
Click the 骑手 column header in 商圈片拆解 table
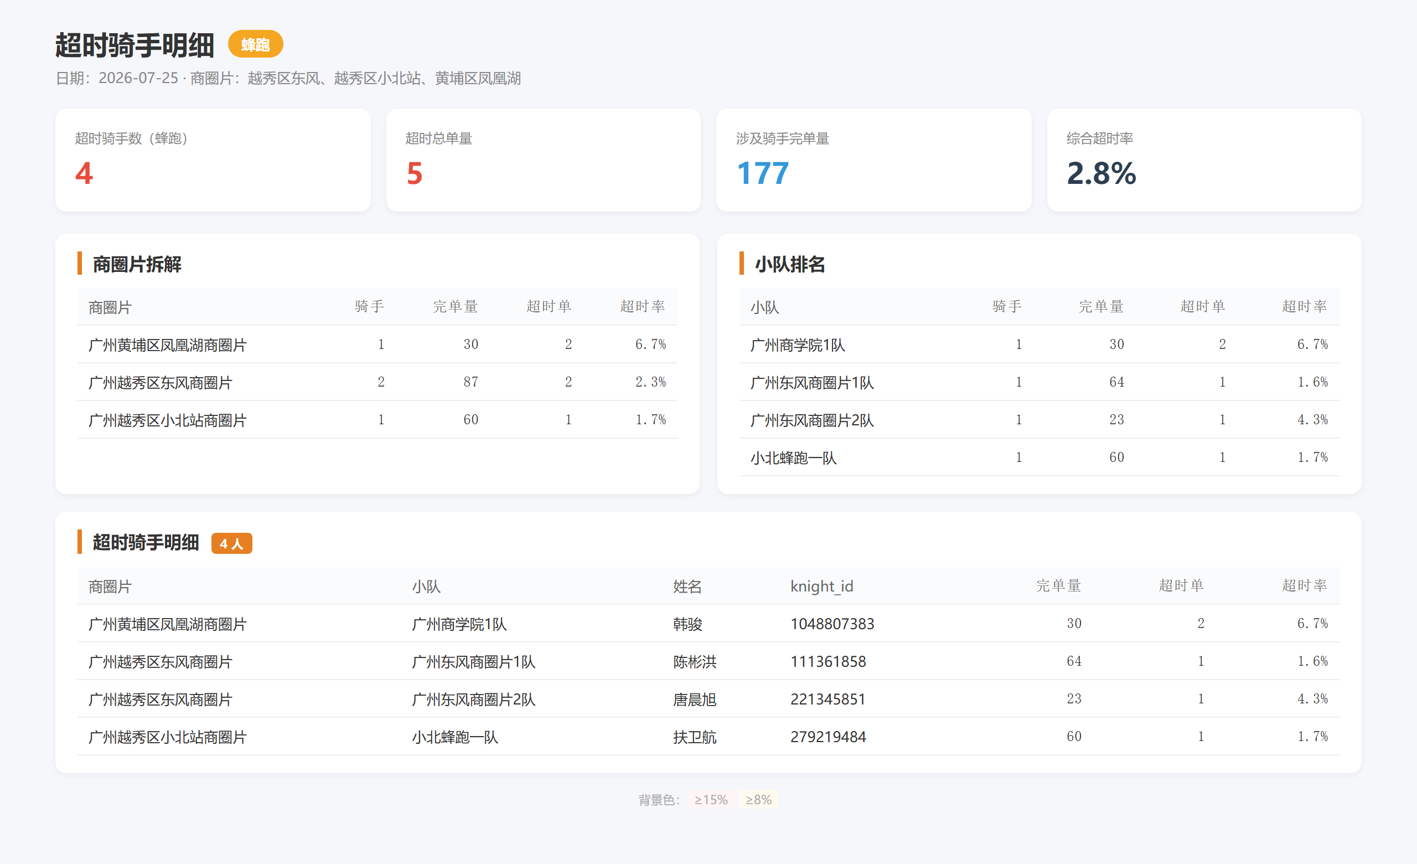pyautogui.click(x=369, y=307)
